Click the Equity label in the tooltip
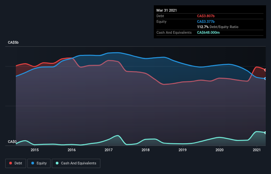Screen dimensions: 271x174 pyautogui.click(x=161, y=22)
